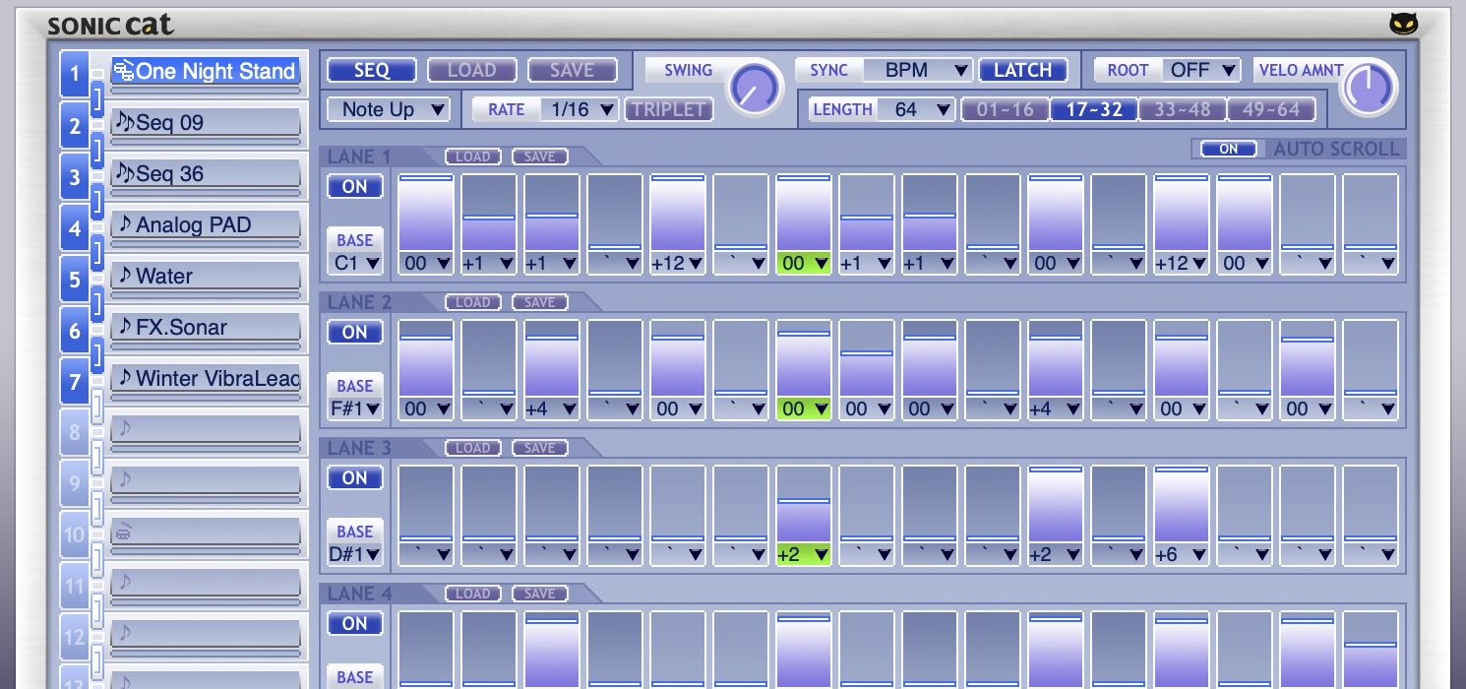Select slot number 4 button

click(x=75, y=228)
